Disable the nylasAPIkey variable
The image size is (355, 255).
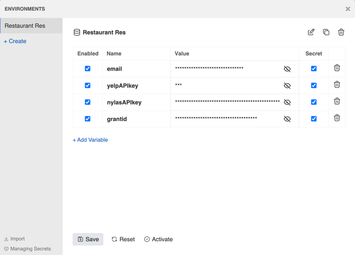[88, 102]
